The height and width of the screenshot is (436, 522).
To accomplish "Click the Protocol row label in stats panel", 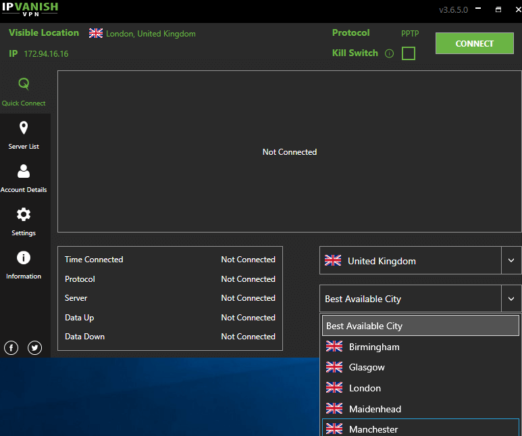I will (80, 279).
